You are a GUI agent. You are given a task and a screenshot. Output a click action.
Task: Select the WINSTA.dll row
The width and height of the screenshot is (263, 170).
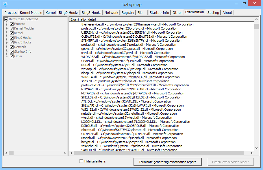coord(130,77)
